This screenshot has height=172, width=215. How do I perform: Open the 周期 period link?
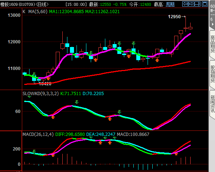point(170,4)
